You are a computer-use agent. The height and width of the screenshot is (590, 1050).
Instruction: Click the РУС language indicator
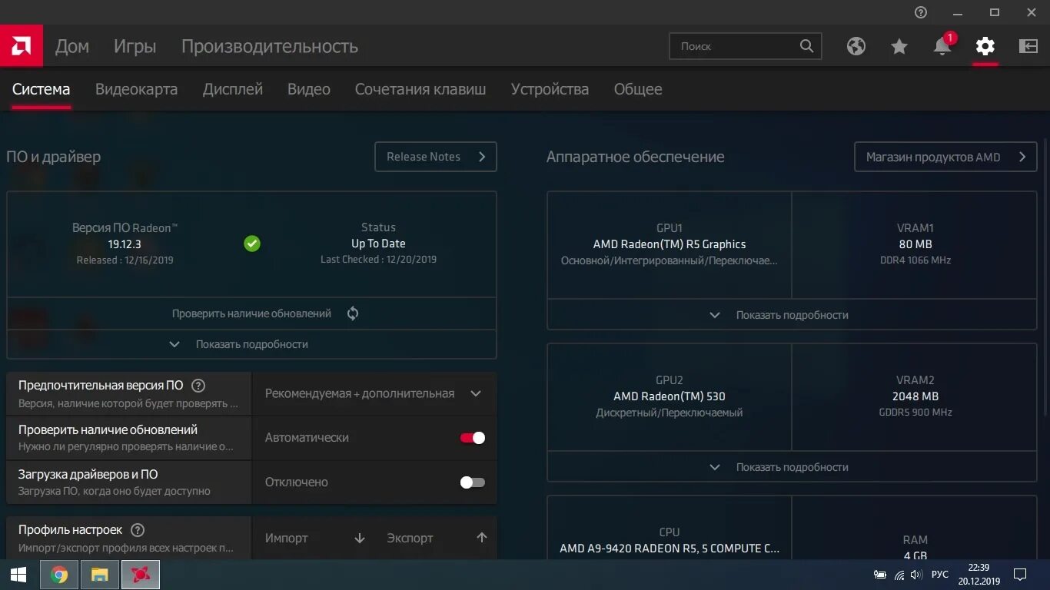(x=940, y=575)
